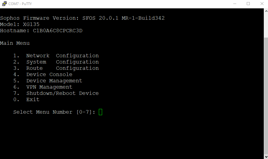Screen dimensions: 268x159
Task: Click the Select Menu Number prompt text
Action: tap(54, 112)
